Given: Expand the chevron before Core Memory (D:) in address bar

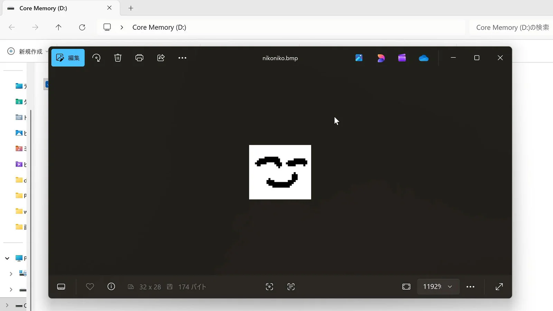Looking at the screenshot, I should [x=122, y=27].
